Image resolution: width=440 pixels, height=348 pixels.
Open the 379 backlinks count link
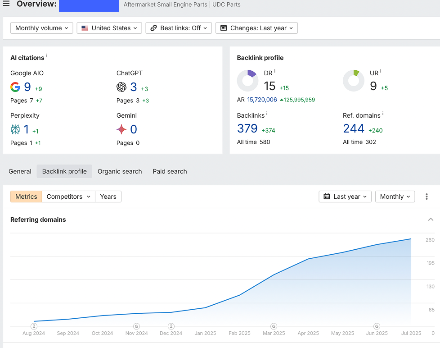247,129
